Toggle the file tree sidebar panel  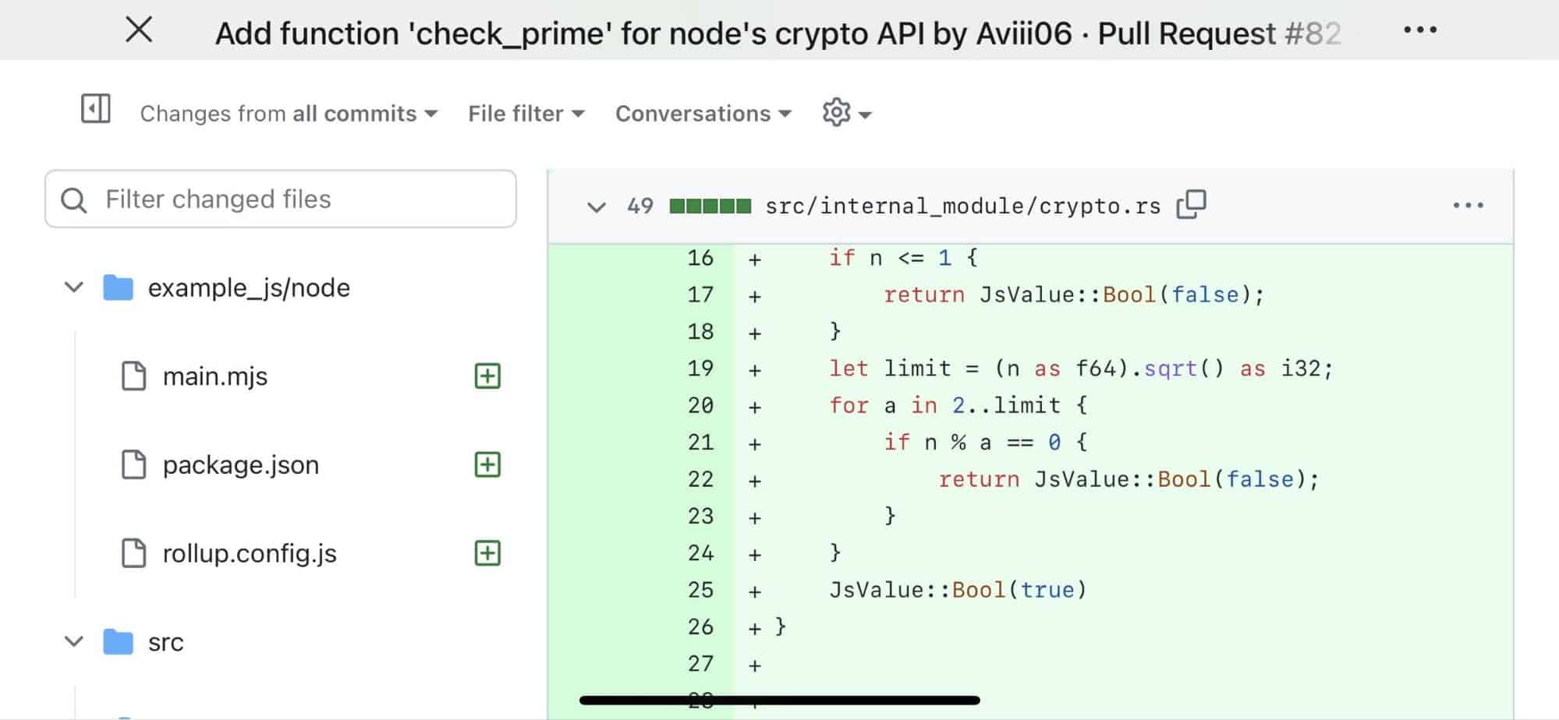pyautogui.click(x=96, y=109)
